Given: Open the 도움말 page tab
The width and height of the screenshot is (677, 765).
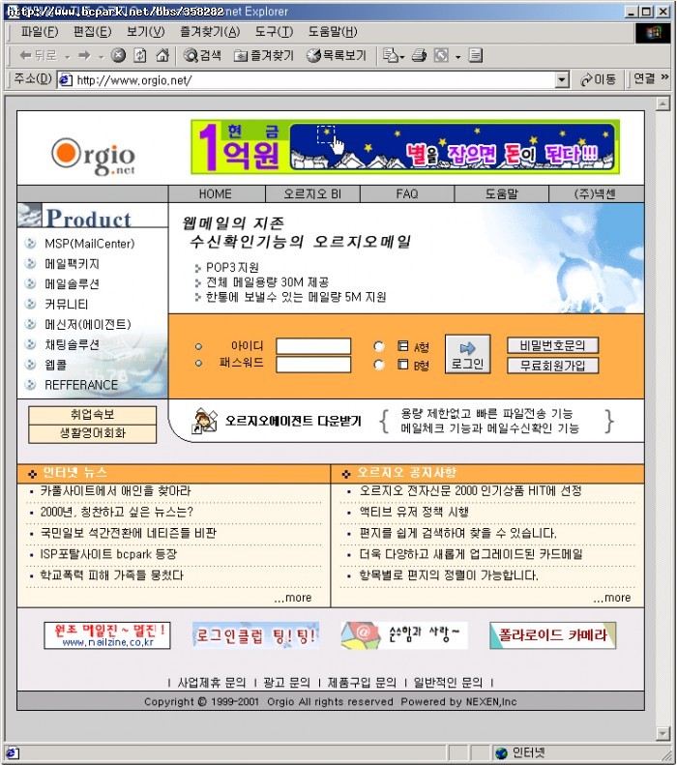Looking at the screenshot, I should (x=501, y=193).
